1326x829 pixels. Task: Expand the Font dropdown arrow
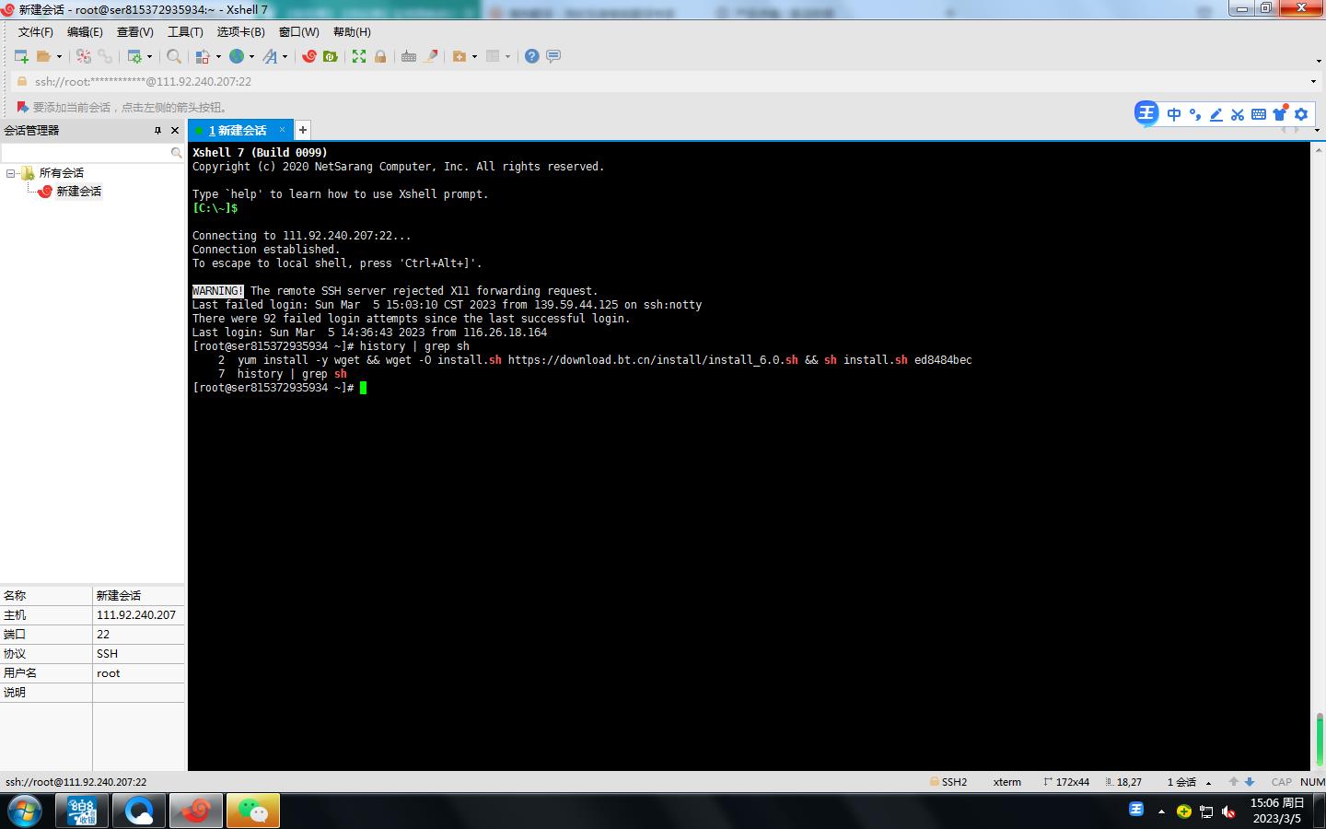click(285, 56)
